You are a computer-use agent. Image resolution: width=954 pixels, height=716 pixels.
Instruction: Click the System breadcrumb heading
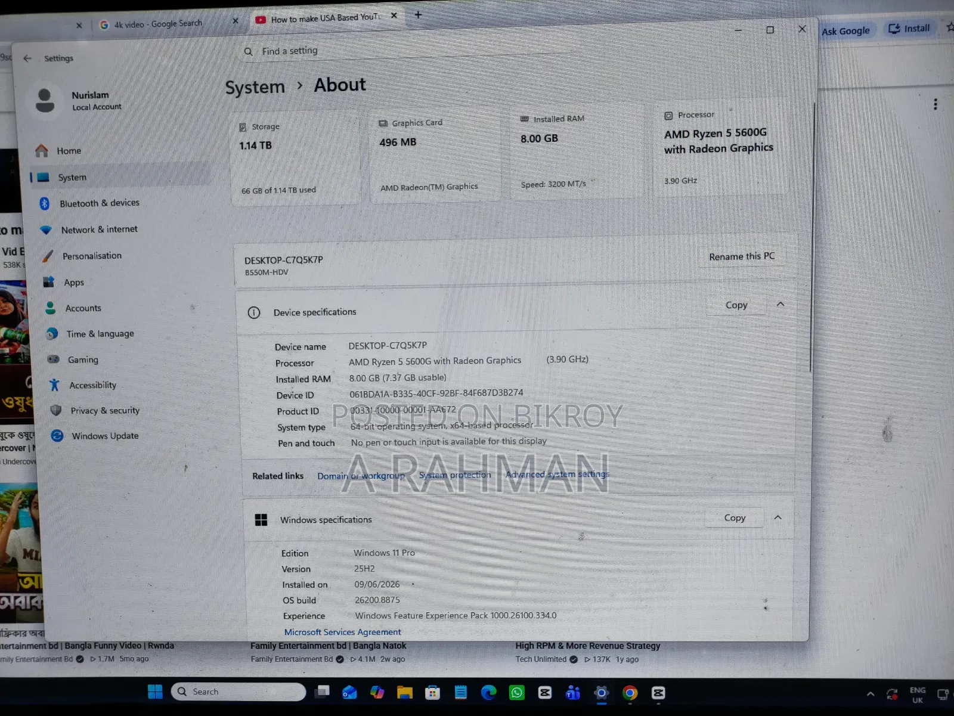click(x=255, y=88)
